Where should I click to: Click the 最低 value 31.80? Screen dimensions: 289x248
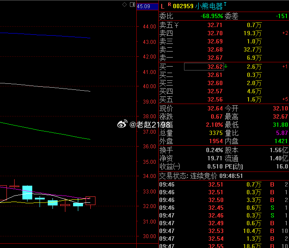pyautogui.click(x=280, y=125)
